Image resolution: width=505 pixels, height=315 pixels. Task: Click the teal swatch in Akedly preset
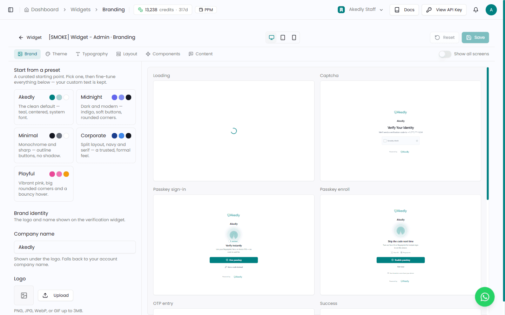point(52,97)
